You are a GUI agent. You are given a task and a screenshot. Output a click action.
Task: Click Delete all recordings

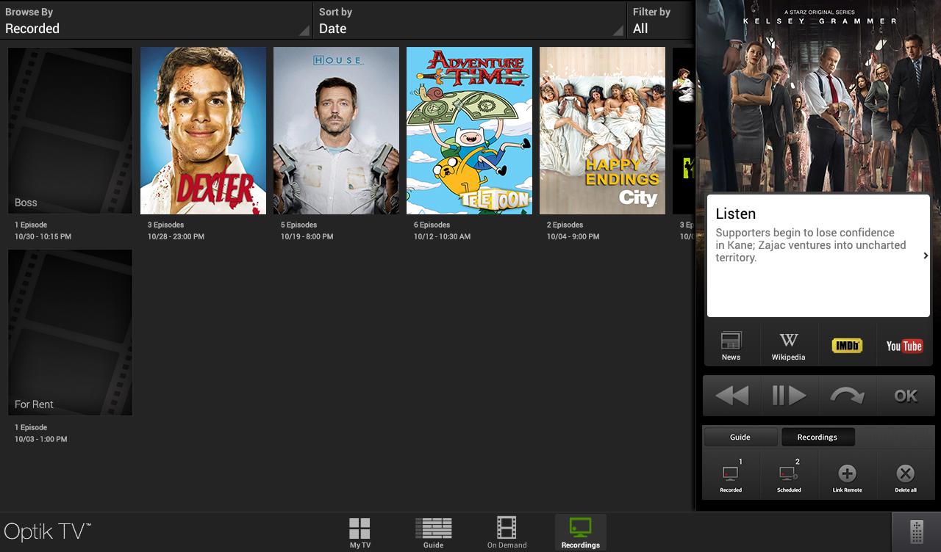click(x=905, y=473)
